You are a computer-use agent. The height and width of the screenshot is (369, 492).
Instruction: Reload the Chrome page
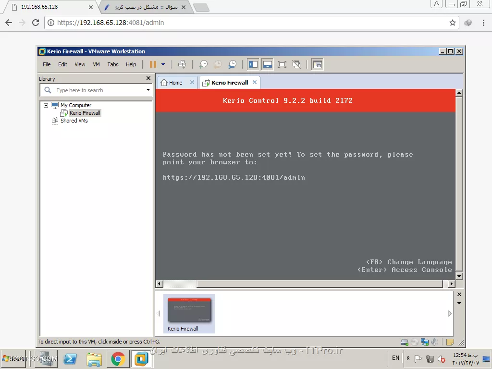pos(36,23)
